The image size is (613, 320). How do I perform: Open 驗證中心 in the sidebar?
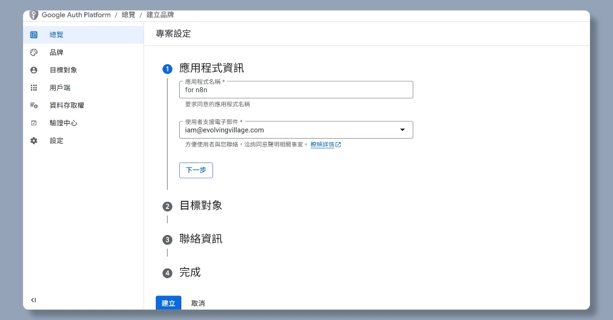pos(83,123)
